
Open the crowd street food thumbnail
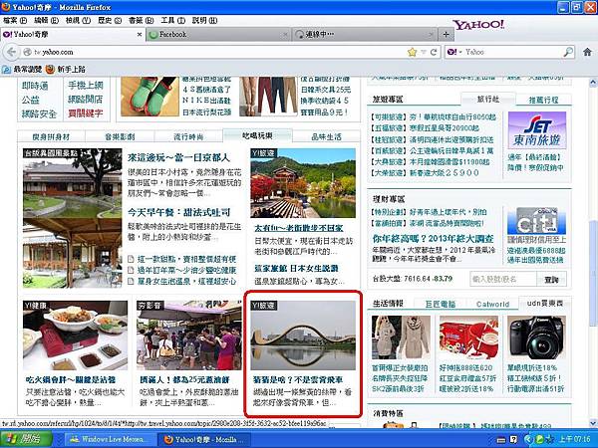coord(189,336)
